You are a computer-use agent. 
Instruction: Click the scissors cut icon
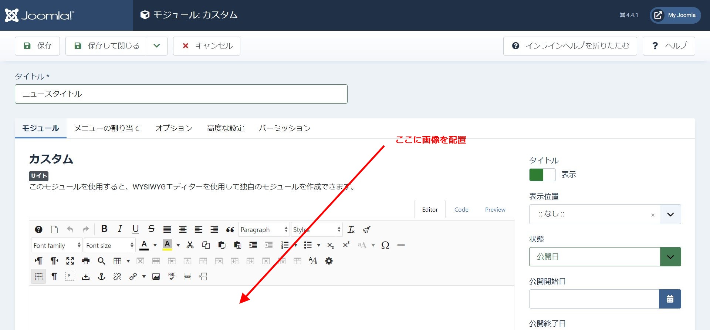pyautogui.click(x=190, y=245)
